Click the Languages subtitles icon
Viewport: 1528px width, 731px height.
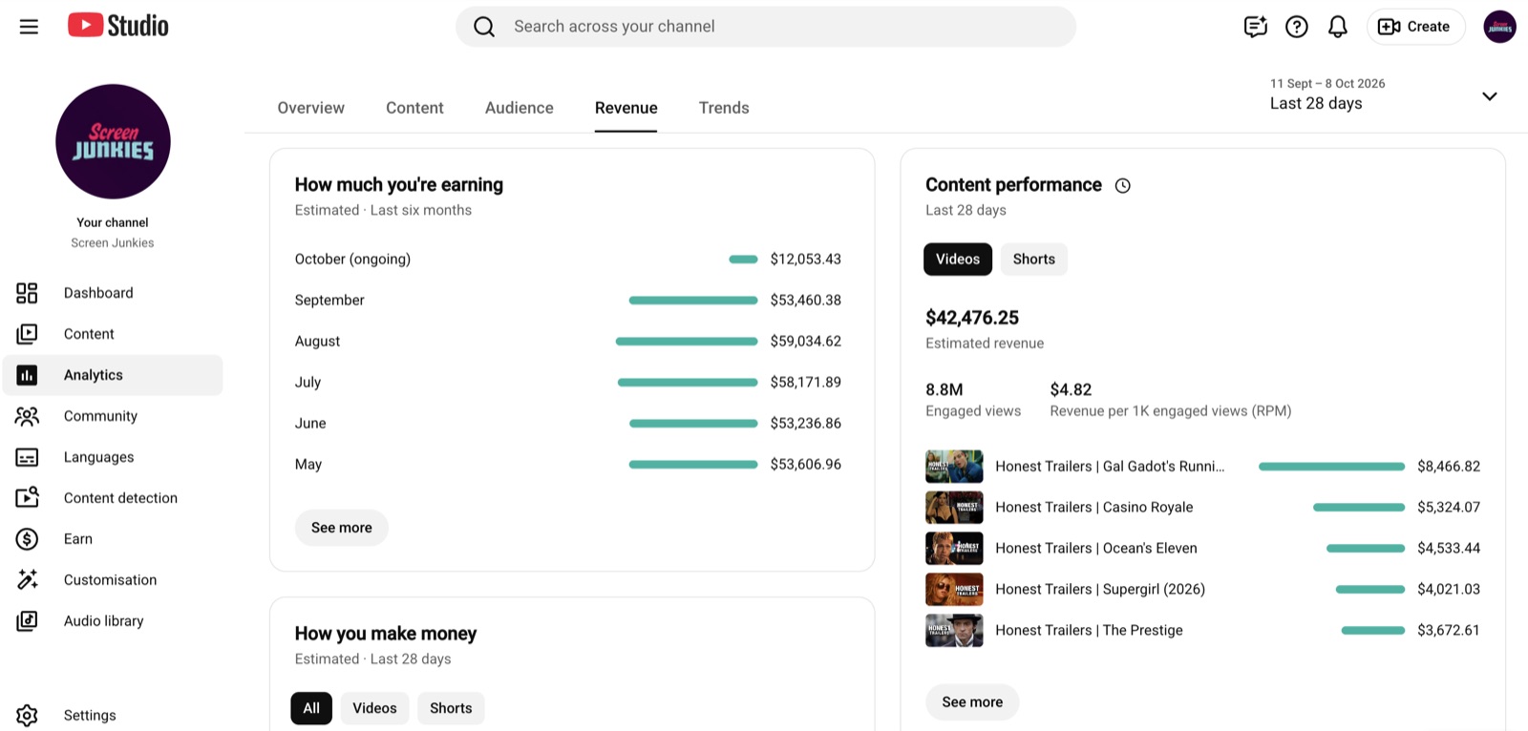[27, 457]
